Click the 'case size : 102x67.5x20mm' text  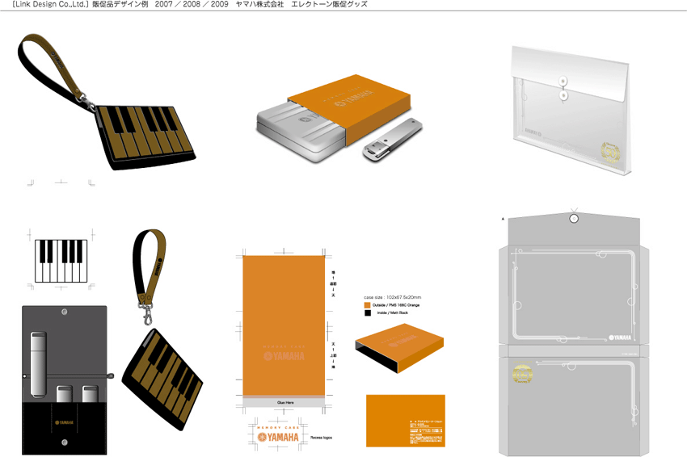[392, 297]
